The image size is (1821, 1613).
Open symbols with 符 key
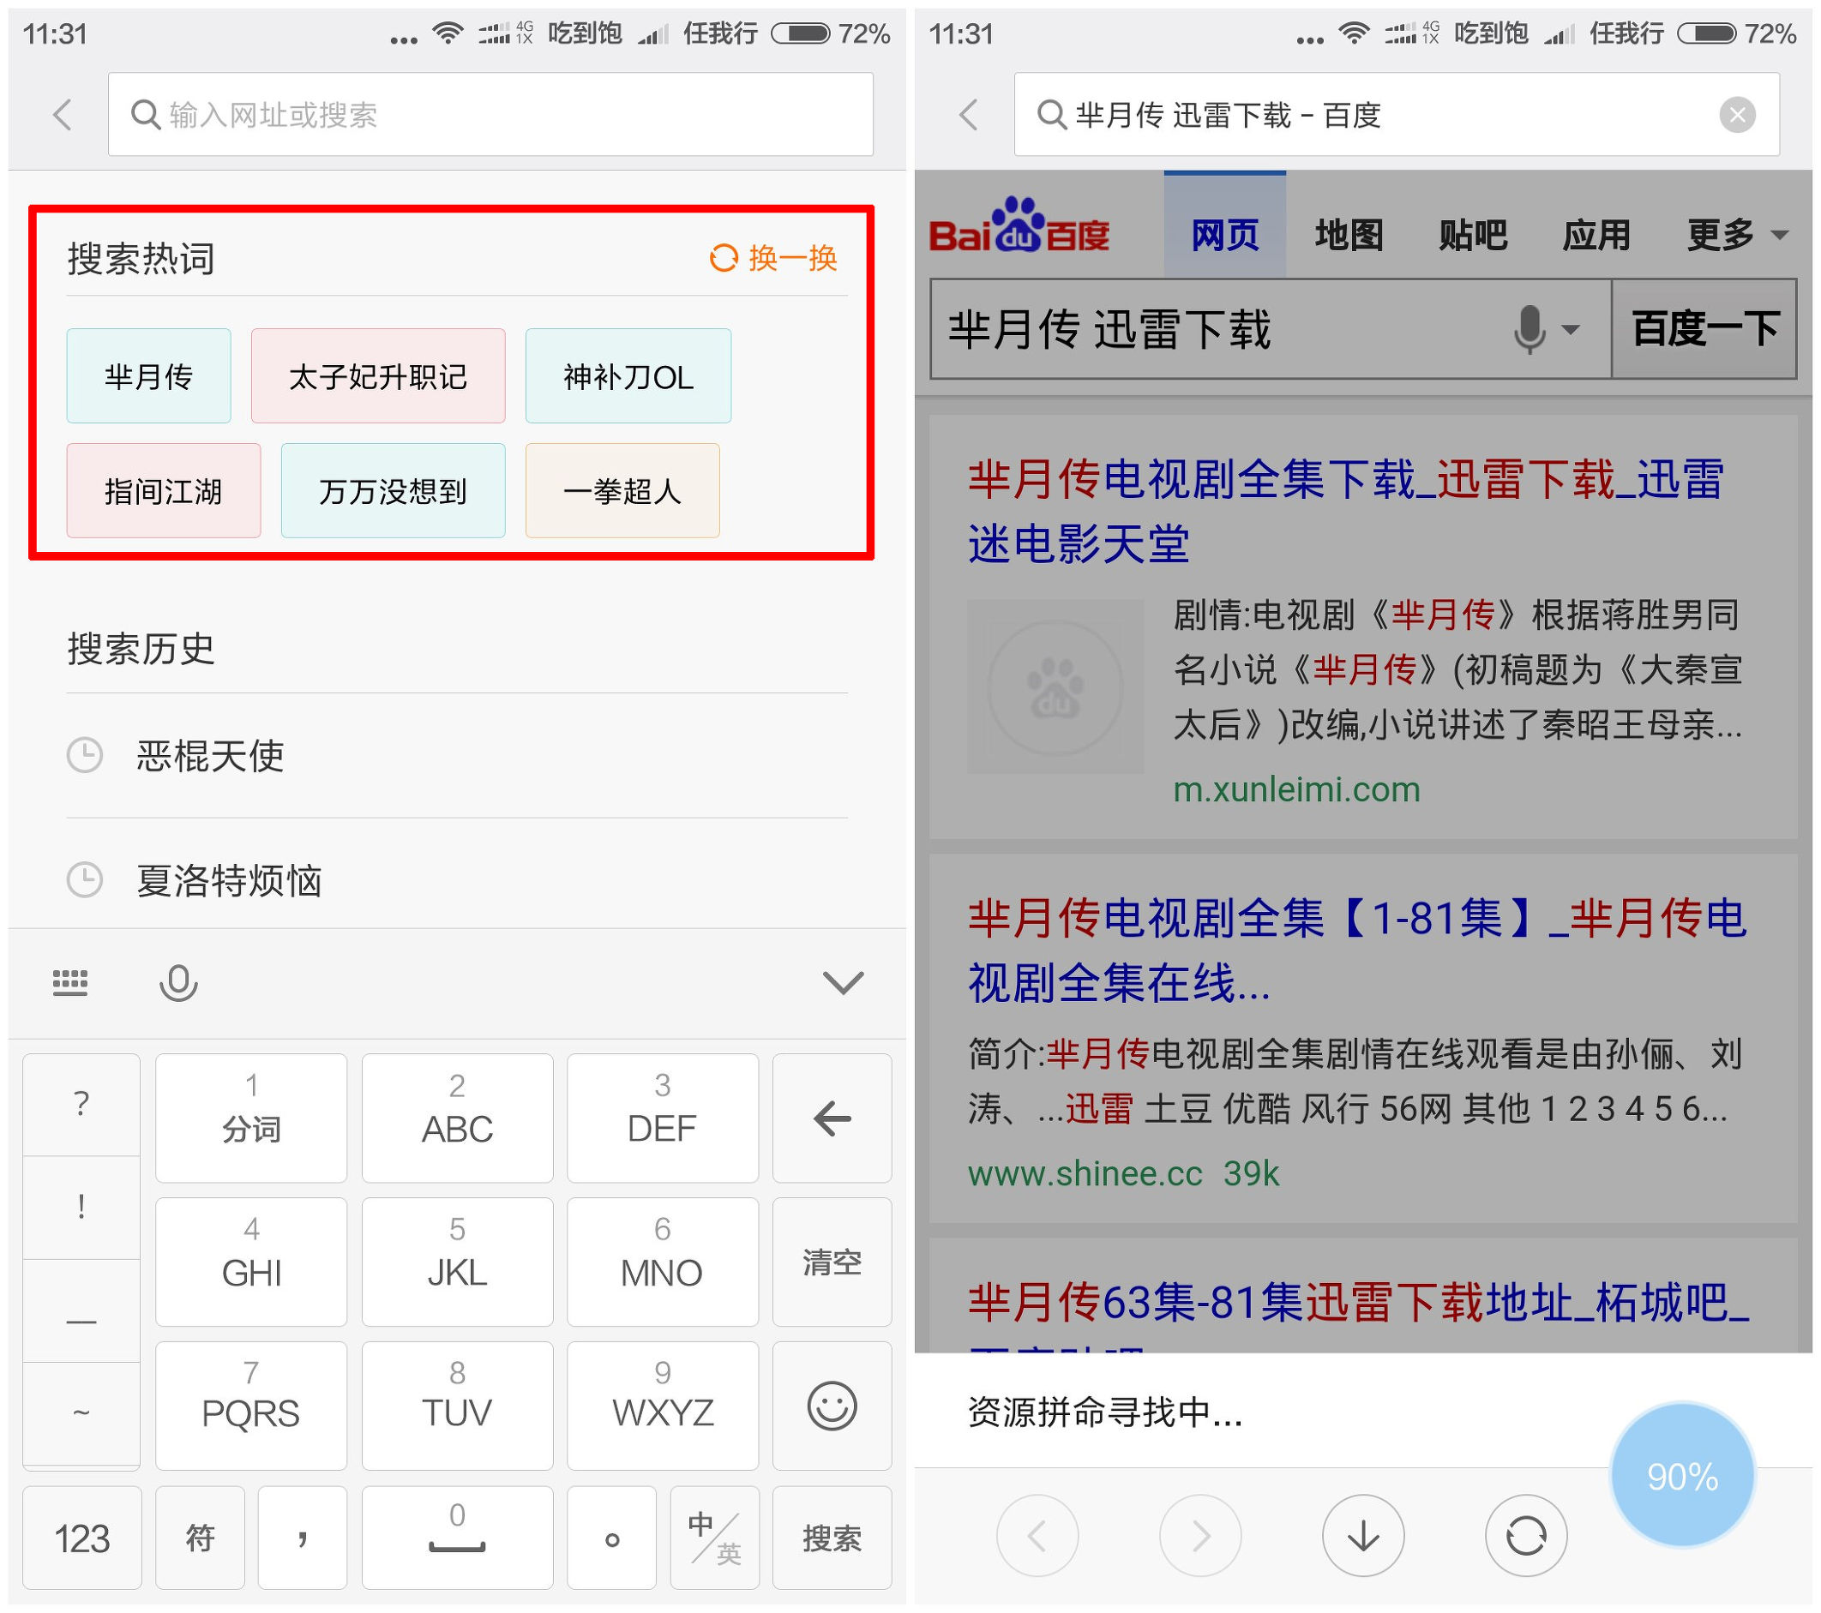tap(200, 1538)
